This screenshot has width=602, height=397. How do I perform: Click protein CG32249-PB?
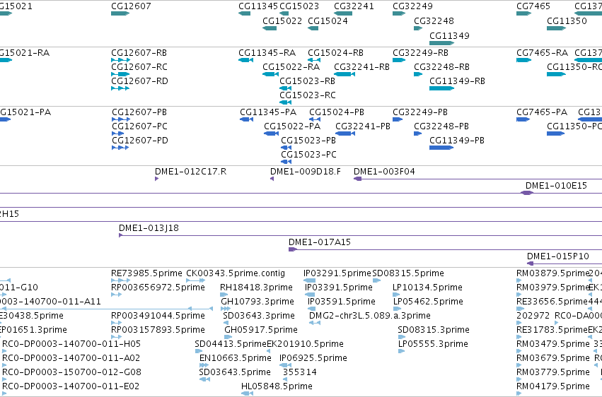point(420,112)
